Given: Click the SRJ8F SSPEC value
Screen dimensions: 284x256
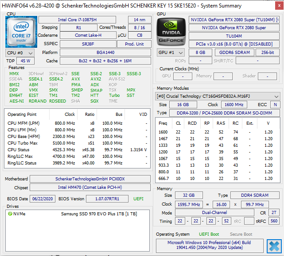Looking at the screenshot, I should click(x=88, y=44).
